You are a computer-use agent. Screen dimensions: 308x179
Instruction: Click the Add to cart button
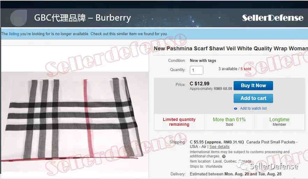[253, 98]
